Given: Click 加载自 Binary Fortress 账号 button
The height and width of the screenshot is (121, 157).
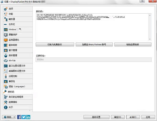Looking at the screenshot, I should (94, 44).
